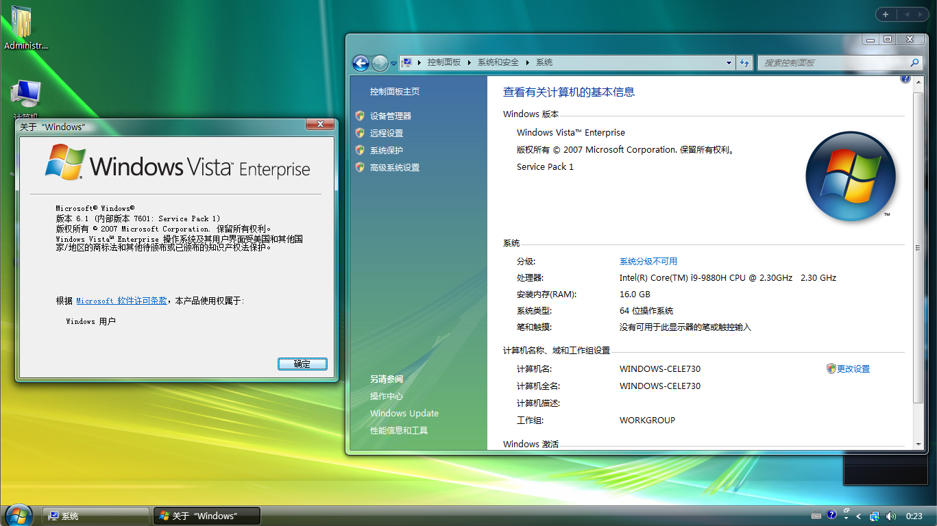This screenshot has width=937, height=526.
Task: Close the 关于 Windows dialog
Action: point(319,125)
